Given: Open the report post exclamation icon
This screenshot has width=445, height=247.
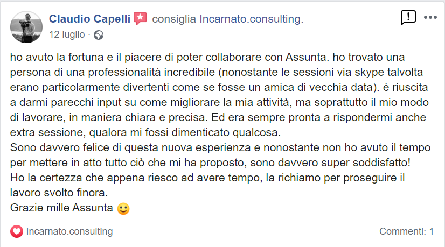Looking at the screenshot, I should [x=408, y=18].
